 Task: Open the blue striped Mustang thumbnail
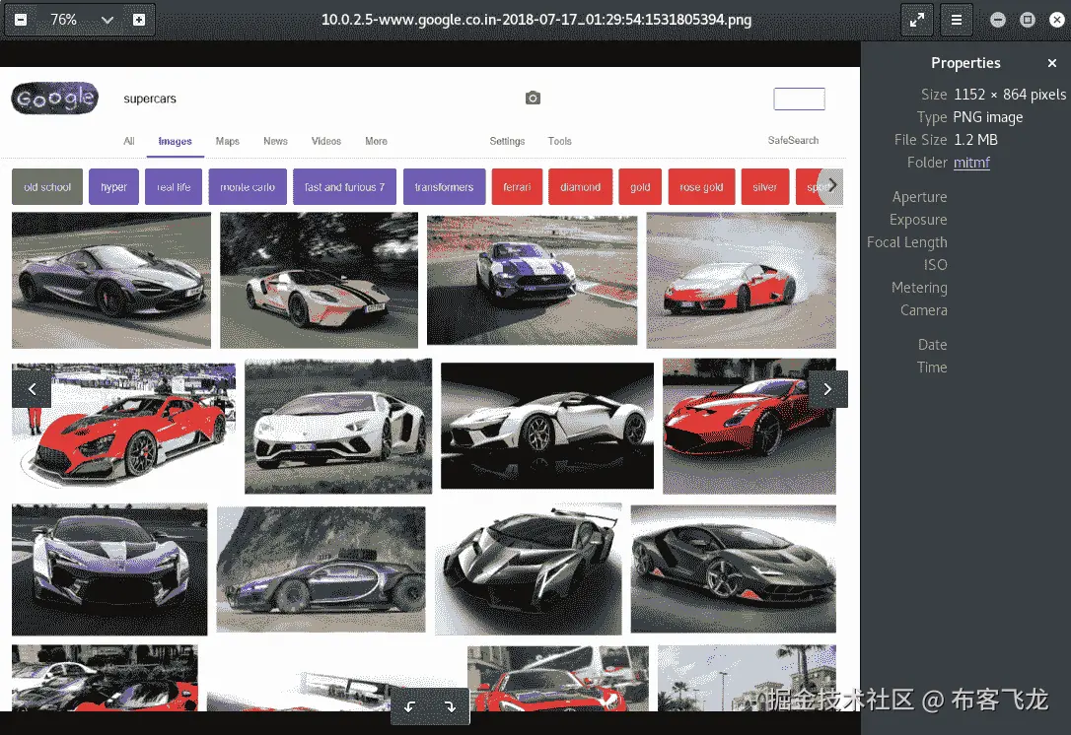pos(533,281)
